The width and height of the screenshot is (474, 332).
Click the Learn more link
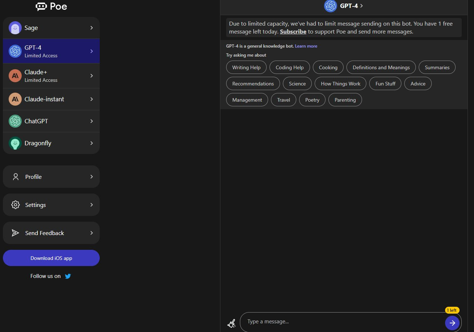point(306,46)
